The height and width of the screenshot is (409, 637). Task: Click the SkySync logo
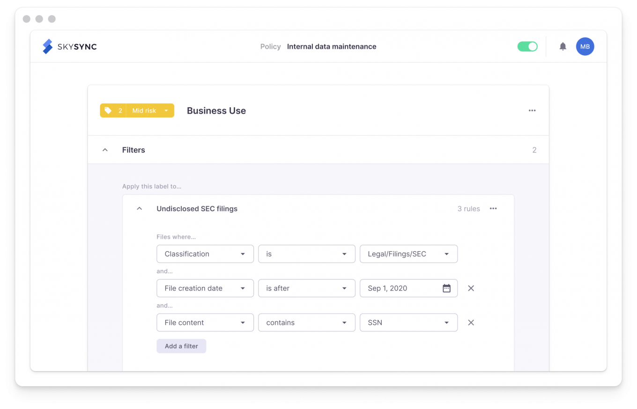click(x=69, y=46)
